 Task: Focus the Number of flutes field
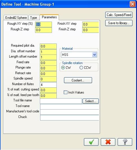click(48, 85)
